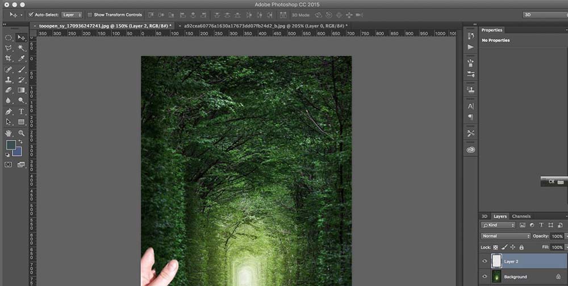Viewport: 568px width, 286px height.
Task: Select the Magic Wand tool
Action: point(22,48)
